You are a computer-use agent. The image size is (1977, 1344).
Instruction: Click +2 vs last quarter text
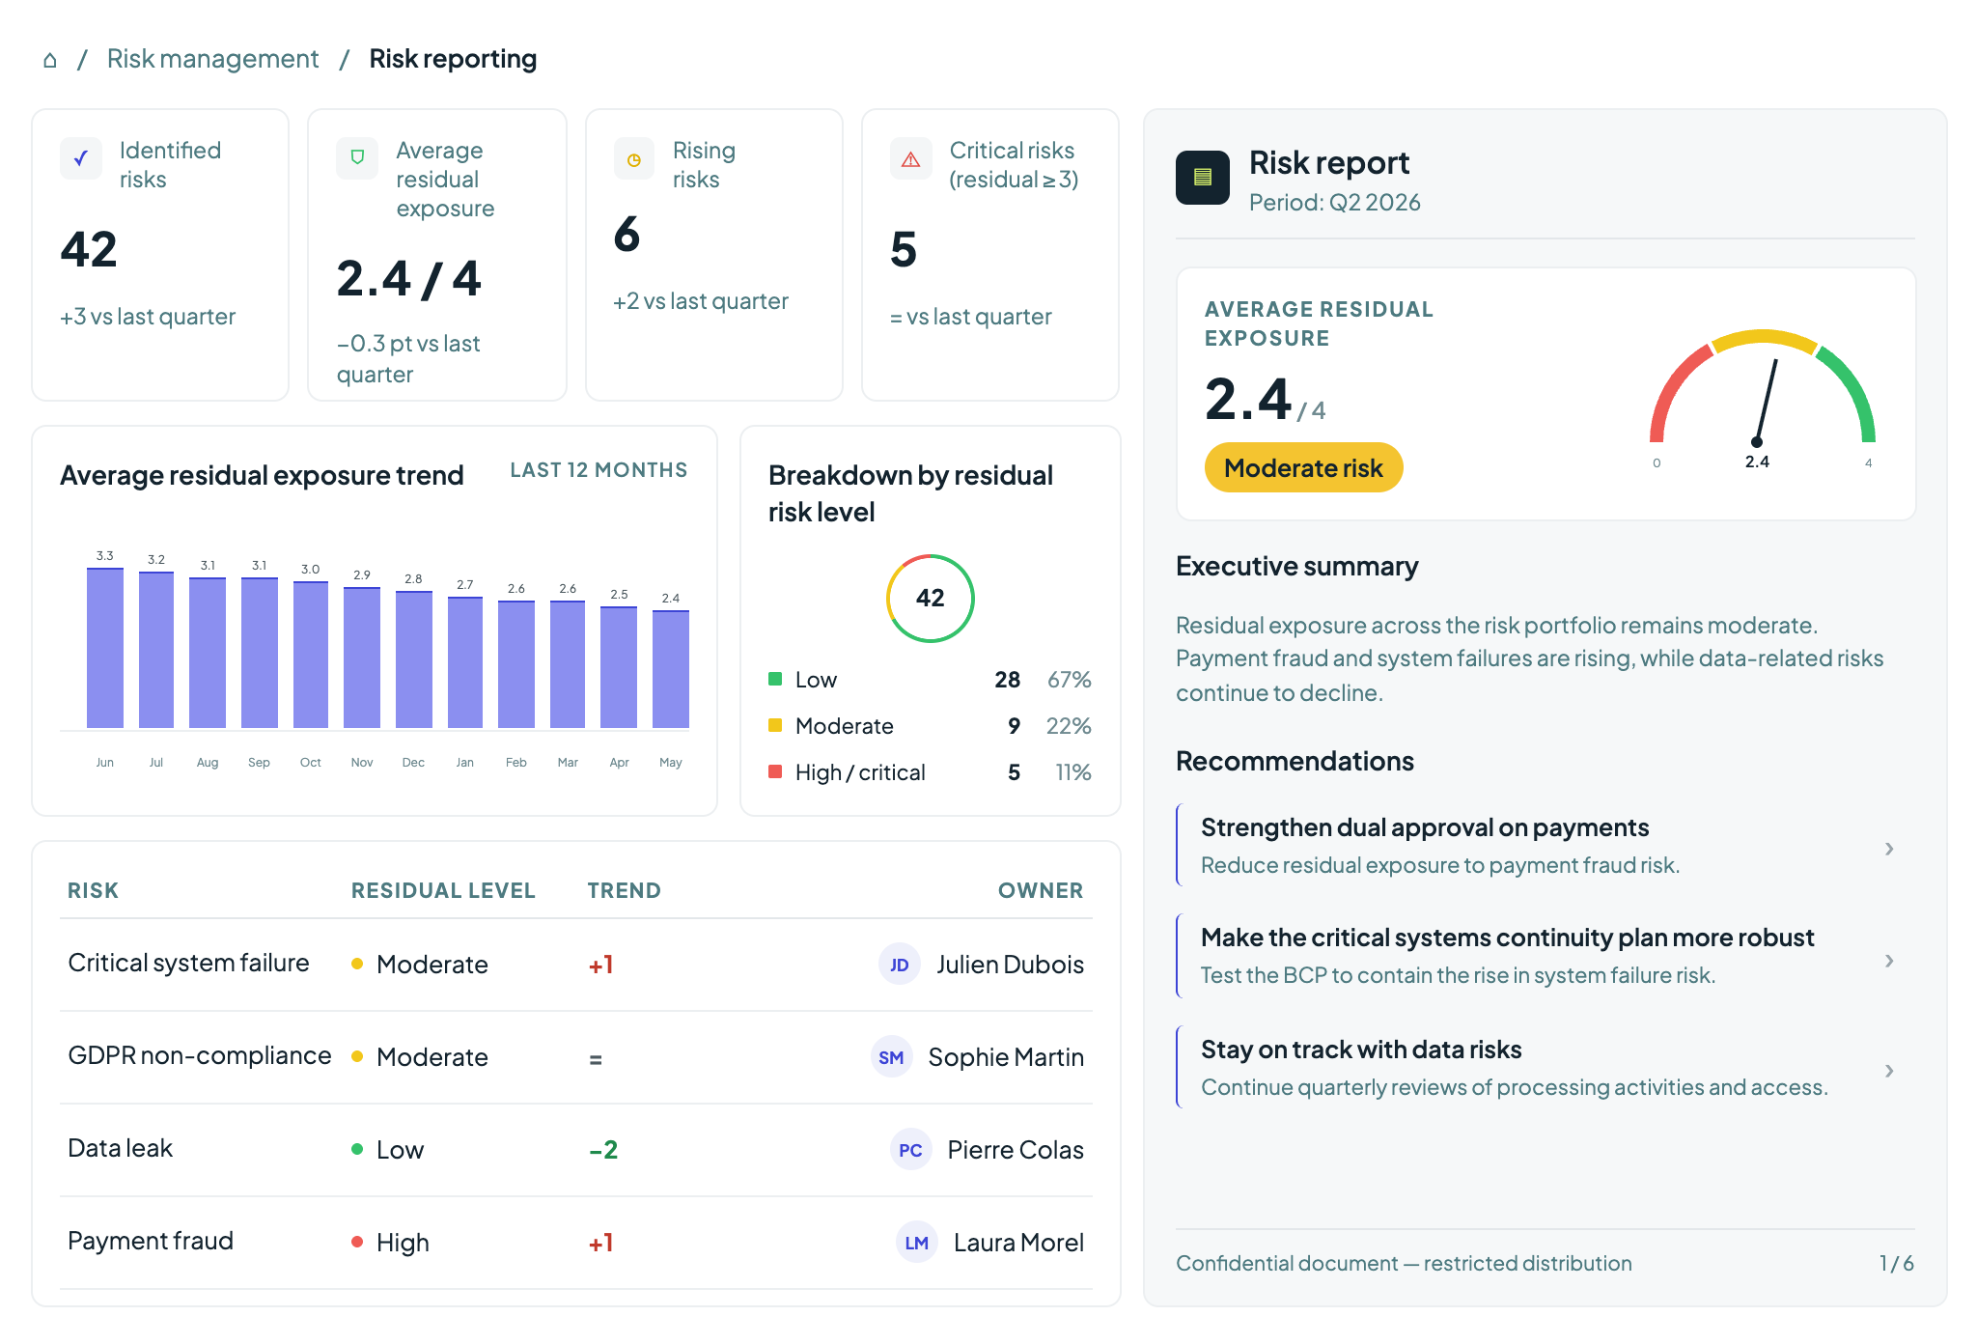pyautogui.click(x=701, y=301)
